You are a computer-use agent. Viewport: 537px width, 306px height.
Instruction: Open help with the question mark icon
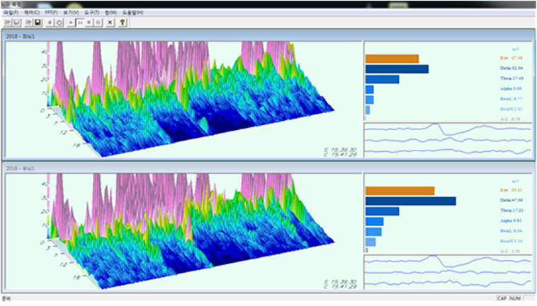coord(123,23)
